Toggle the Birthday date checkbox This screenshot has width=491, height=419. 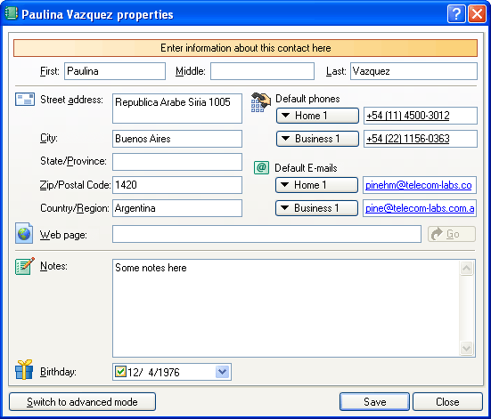(x=120, y=372)
